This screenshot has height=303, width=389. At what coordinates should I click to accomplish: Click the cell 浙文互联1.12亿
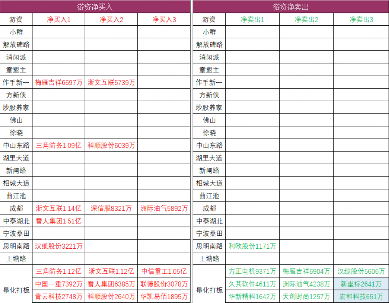(111, 271)
